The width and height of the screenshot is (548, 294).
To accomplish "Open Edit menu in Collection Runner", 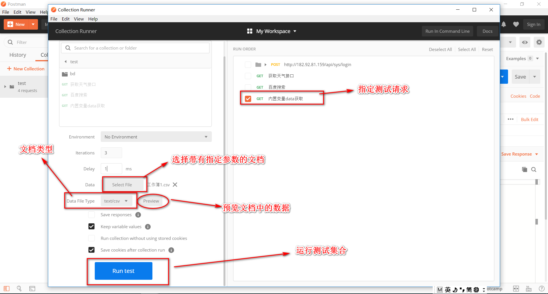I will pos(66,19).
